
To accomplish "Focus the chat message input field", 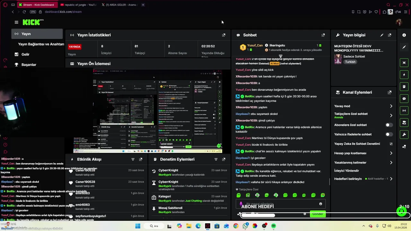I will (x=281, y=204).
